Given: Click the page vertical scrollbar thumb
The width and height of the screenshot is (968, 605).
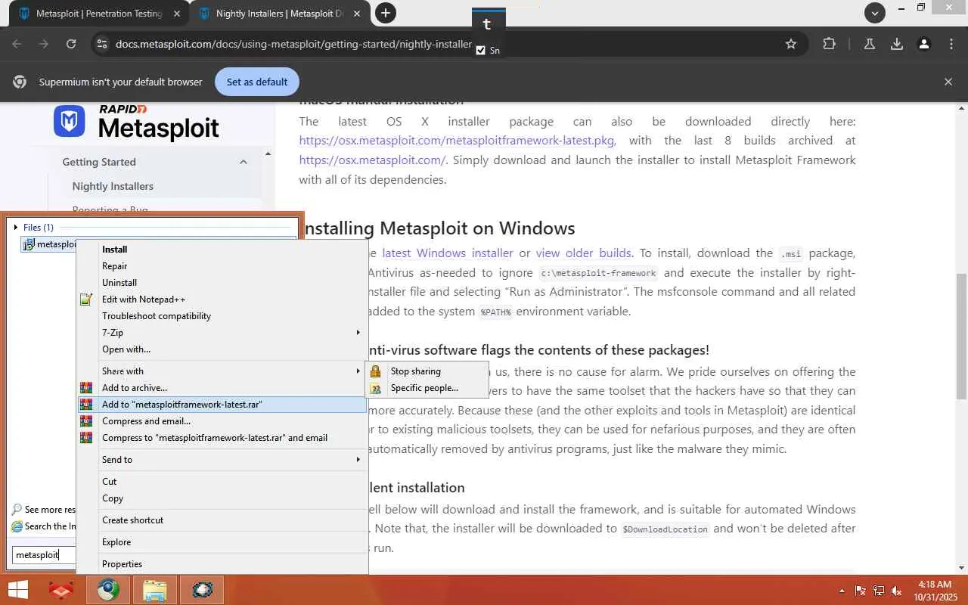Looking at the screenshot, I should click(961, 336).
